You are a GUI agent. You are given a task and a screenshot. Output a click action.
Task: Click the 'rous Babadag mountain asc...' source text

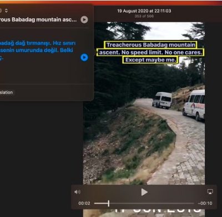click(38, 19)
